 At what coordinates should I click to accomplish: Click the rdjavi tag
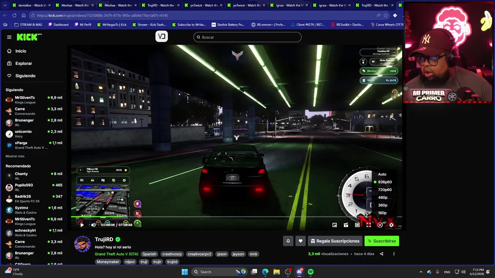(130, 262)
